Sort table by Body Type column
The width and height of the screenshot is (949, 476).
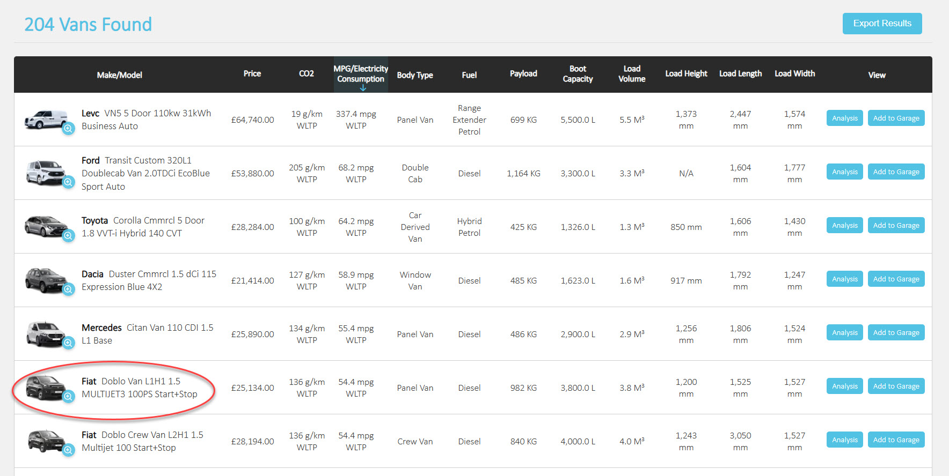(415, 75)
